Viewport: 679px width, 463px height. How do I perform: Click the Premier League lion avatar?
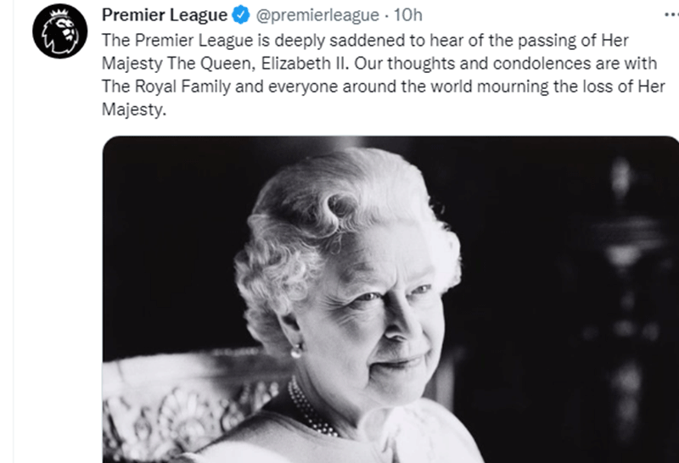[59, 31]
